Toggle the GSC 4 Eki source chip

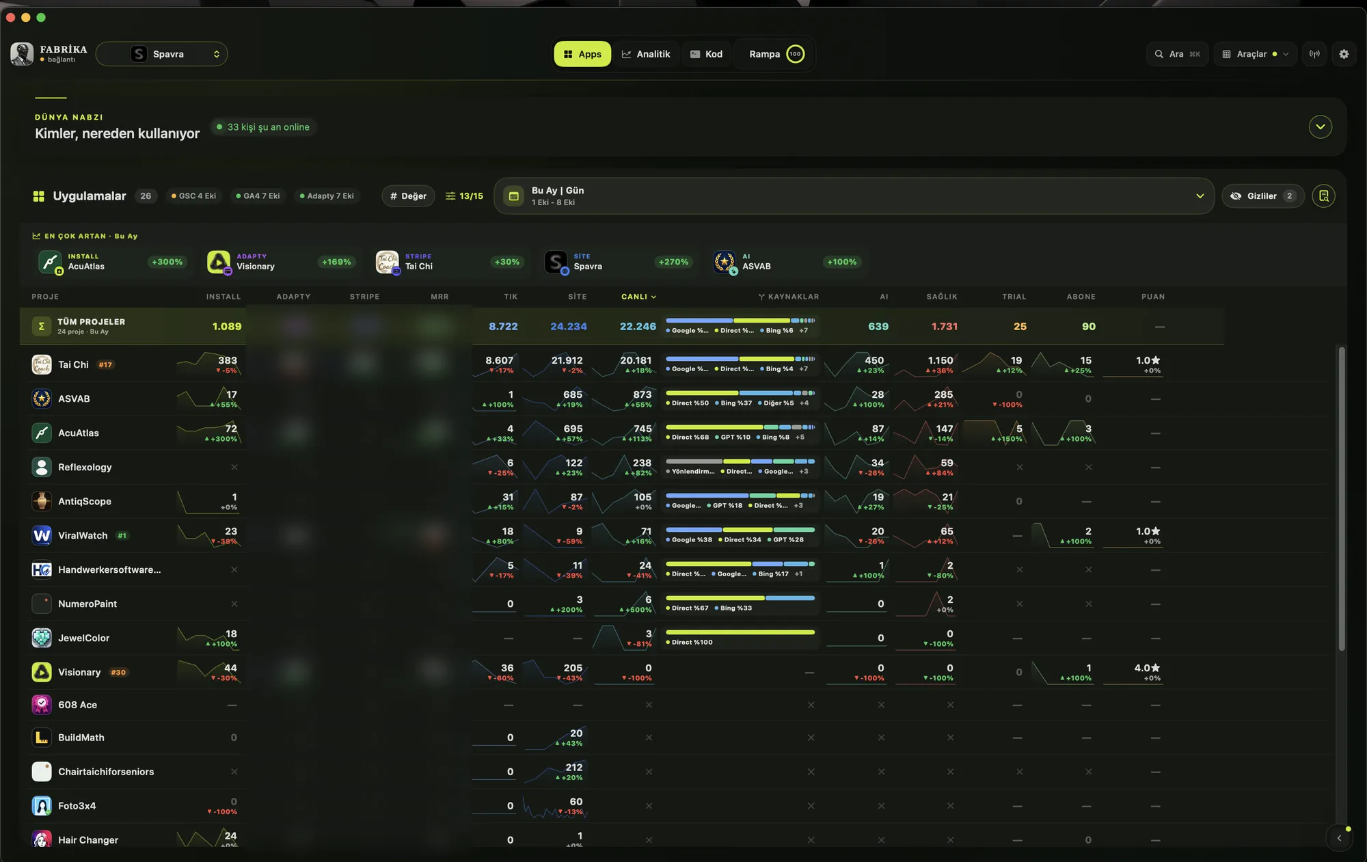pyautogui.click(x=193, y=196)
